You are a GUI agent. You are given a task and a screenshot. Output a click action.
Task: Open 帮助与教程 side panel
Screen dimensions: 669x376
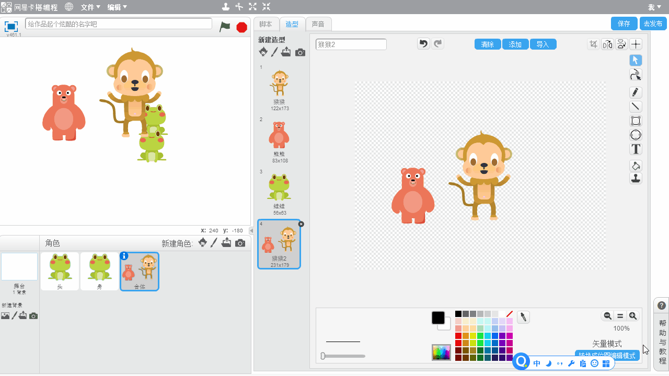point(662,334)
